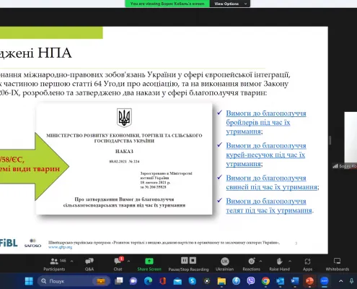The width and height of the screenshot is (357, 289).
Task: Open the Reactions menu
Action: [x=251, y=264]
